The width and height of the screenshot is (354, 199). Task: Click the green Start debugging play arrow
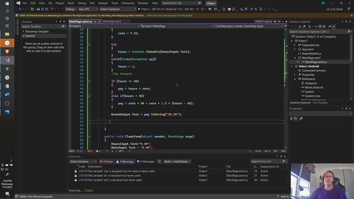tap(139, 9)
